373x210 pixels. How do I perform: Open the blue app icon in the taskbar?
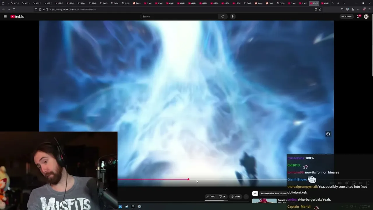120,206
